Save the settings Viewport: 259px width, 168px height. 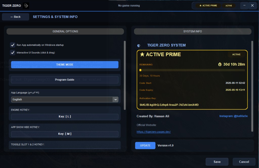217,162
